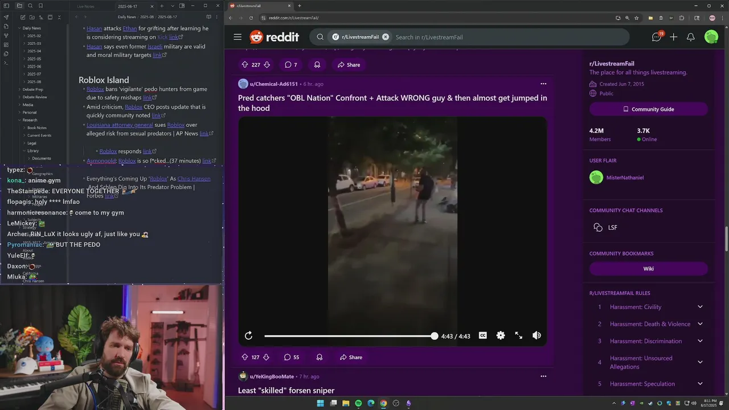Screen dimensions: 729x410
Task: Remove the r/LivestreamFail search filter chip
Action: [386, 37]
